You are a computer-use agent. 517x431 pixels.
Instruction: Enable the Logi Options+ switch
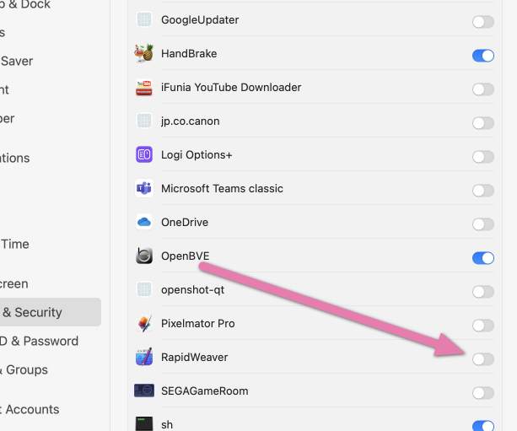(483, 157)
